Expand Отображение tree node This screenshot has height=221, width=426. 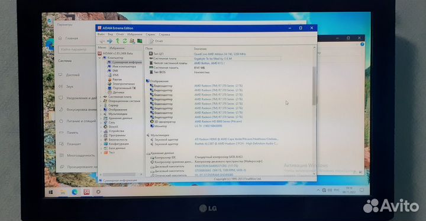(101, 110)
